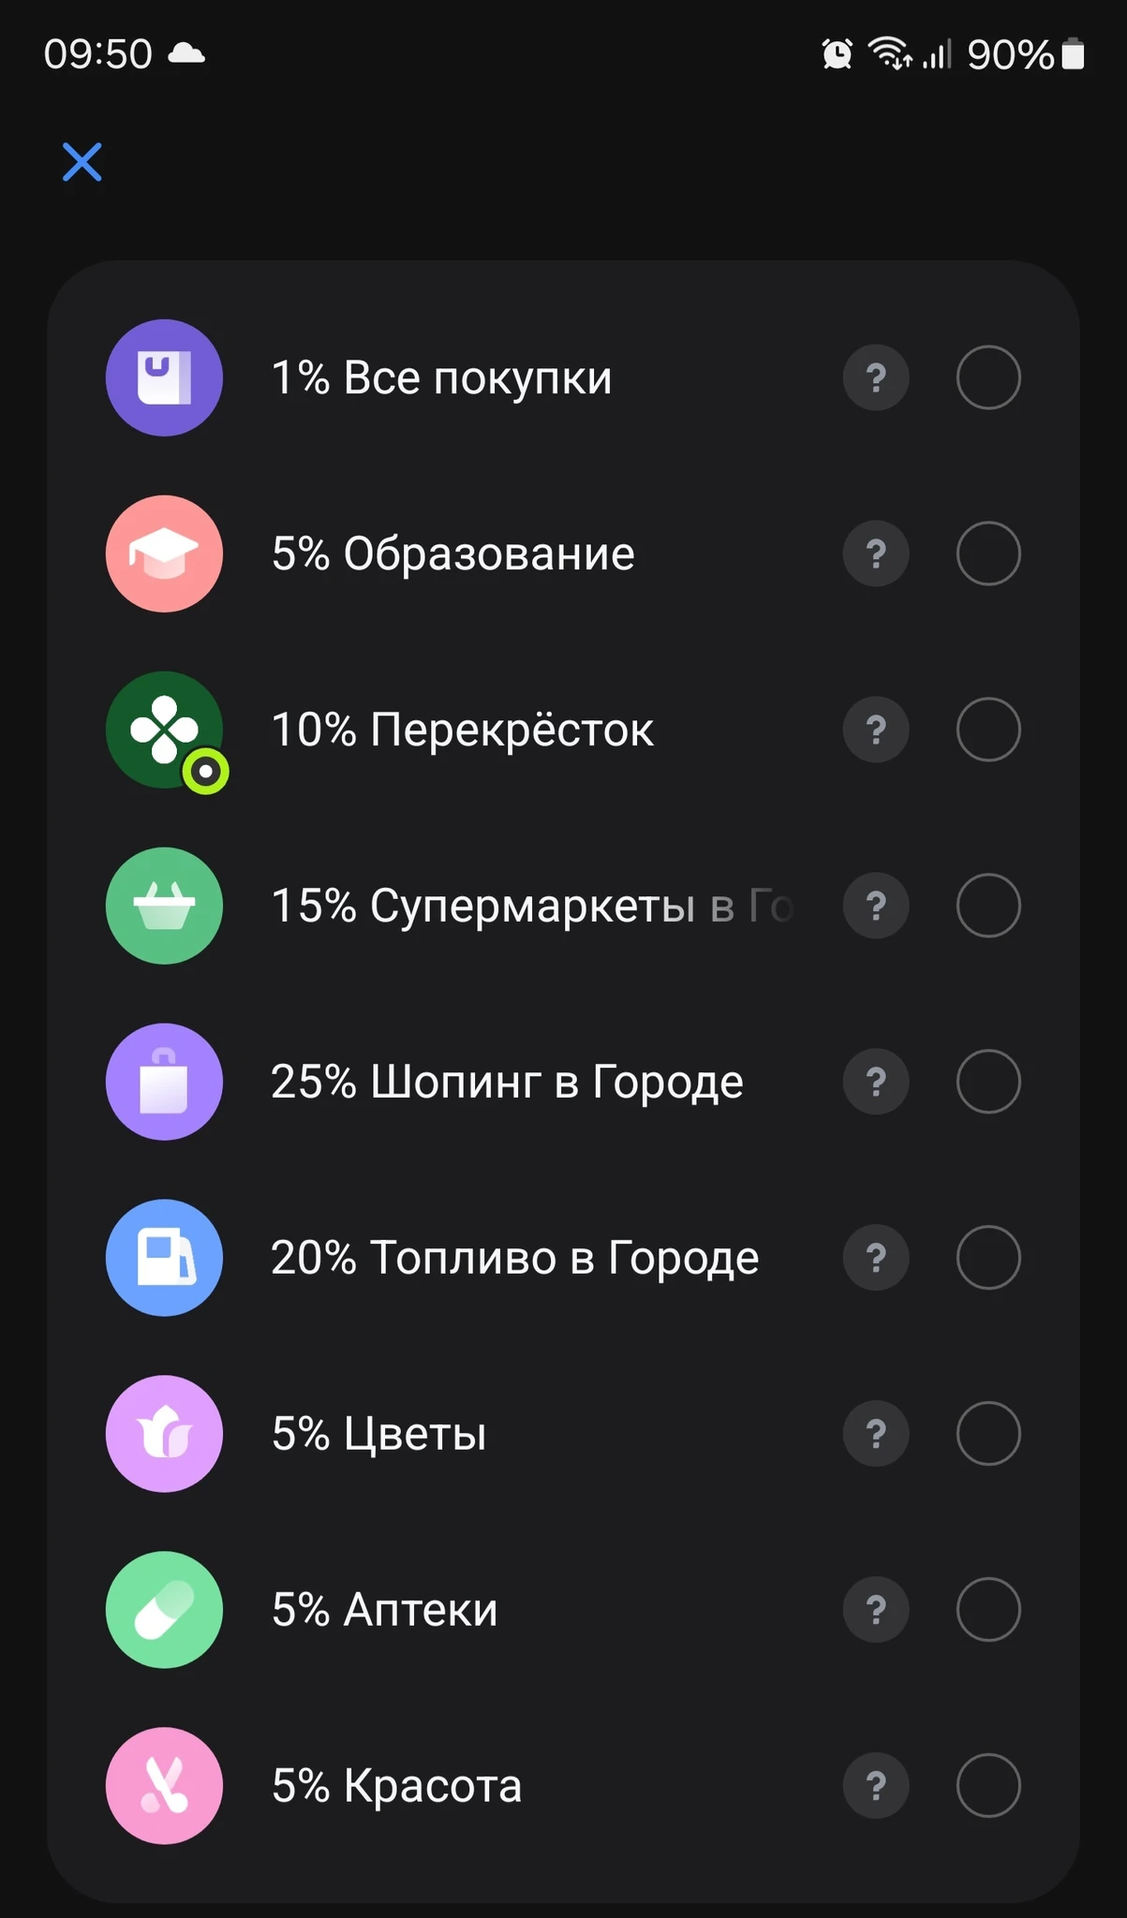
Task: Select the '5% Красота' radio button
Action: [988, 1786]
